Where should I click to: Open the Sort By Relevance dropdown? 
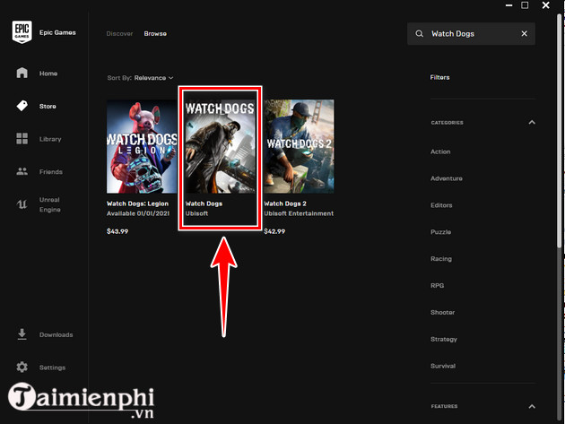[x=140, y=78]
